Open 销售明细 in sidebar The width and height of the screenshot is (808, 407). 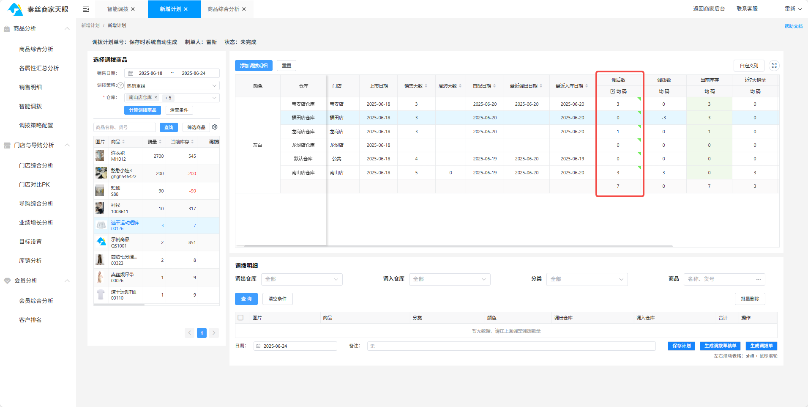coord(30,87)
